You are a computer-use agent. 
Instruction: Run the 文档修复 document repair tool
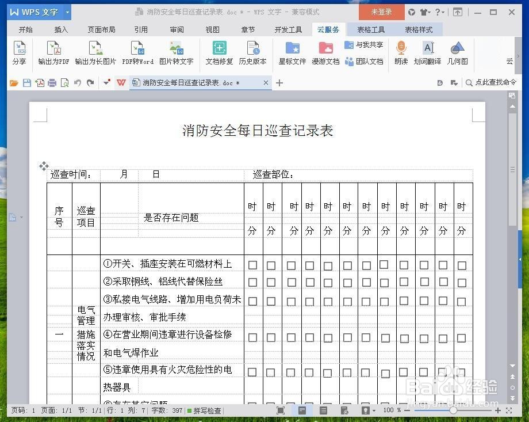pyautogui.click(x=219, y=52)
